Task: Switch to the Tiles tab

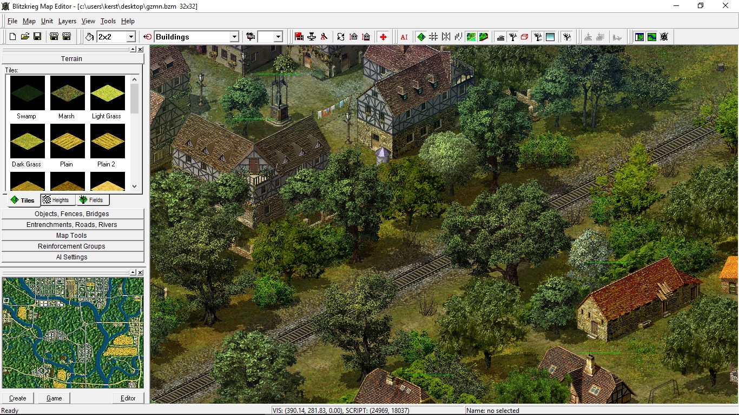Action: click(23, 200)
